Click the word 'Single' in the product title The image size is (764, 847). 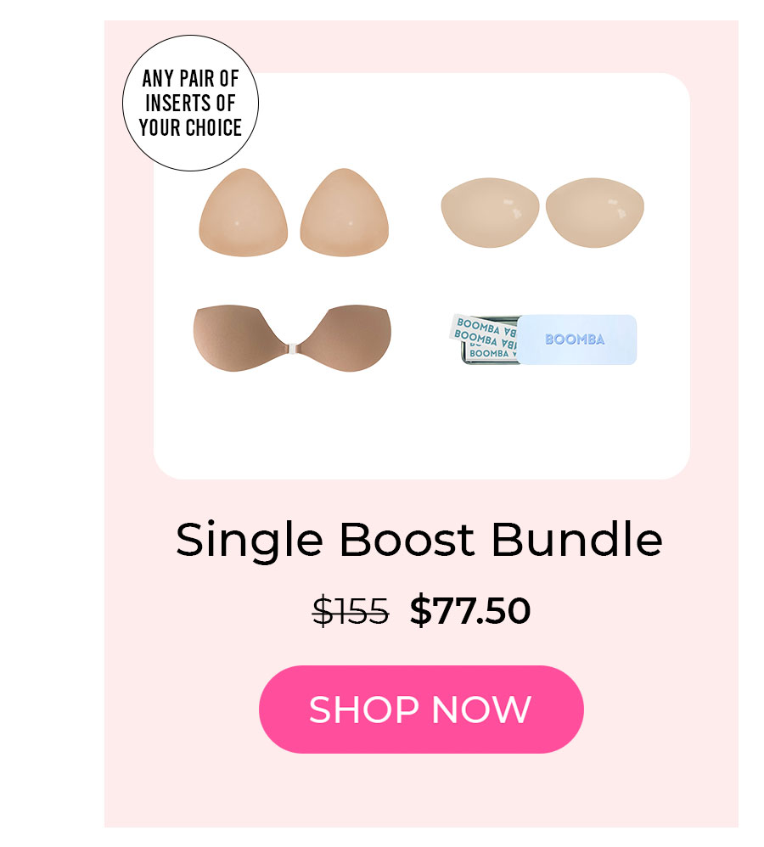point(250,541)
